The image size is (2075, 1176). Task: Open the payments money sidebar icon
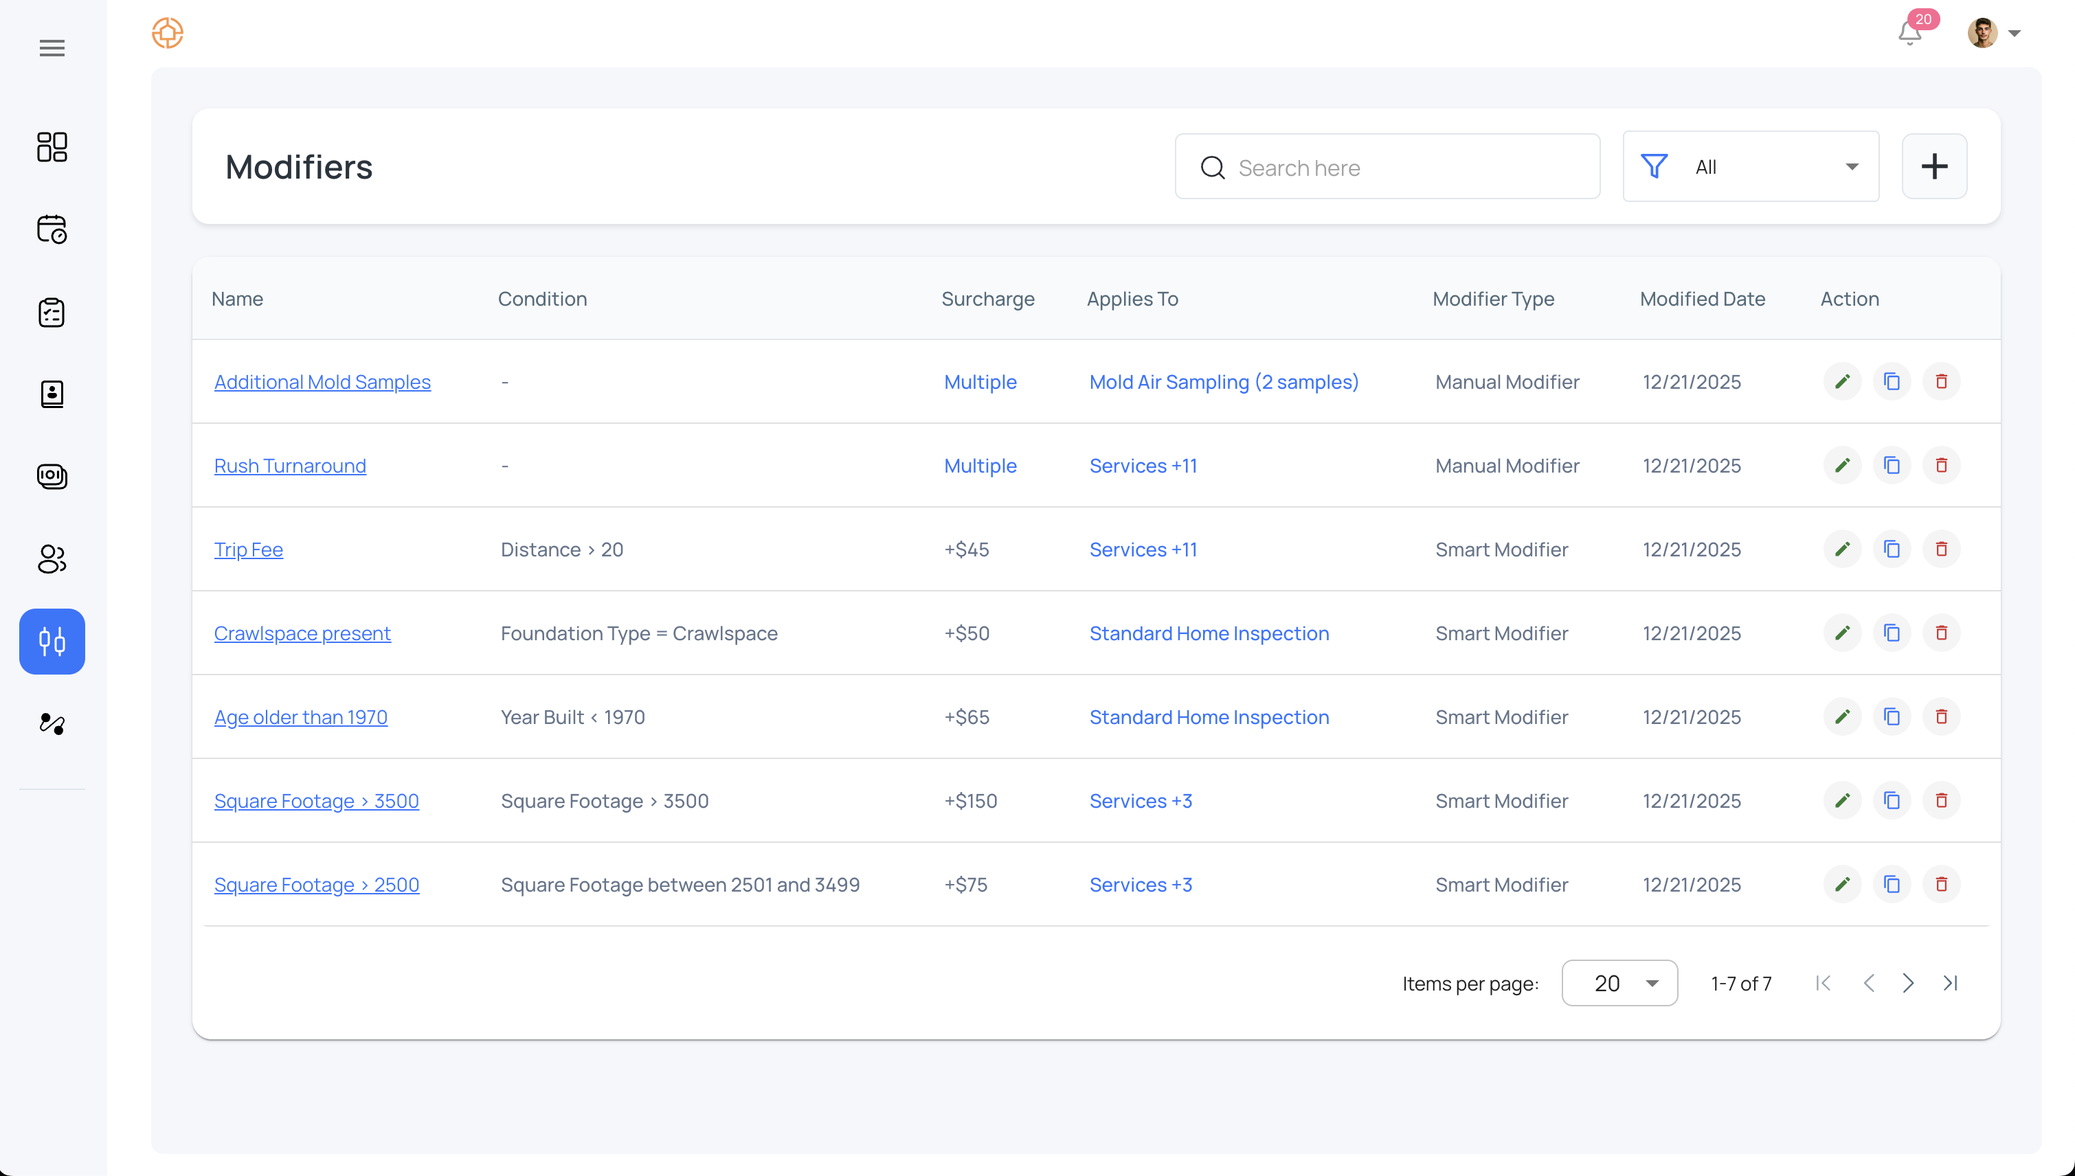click(x=52, y=476)
